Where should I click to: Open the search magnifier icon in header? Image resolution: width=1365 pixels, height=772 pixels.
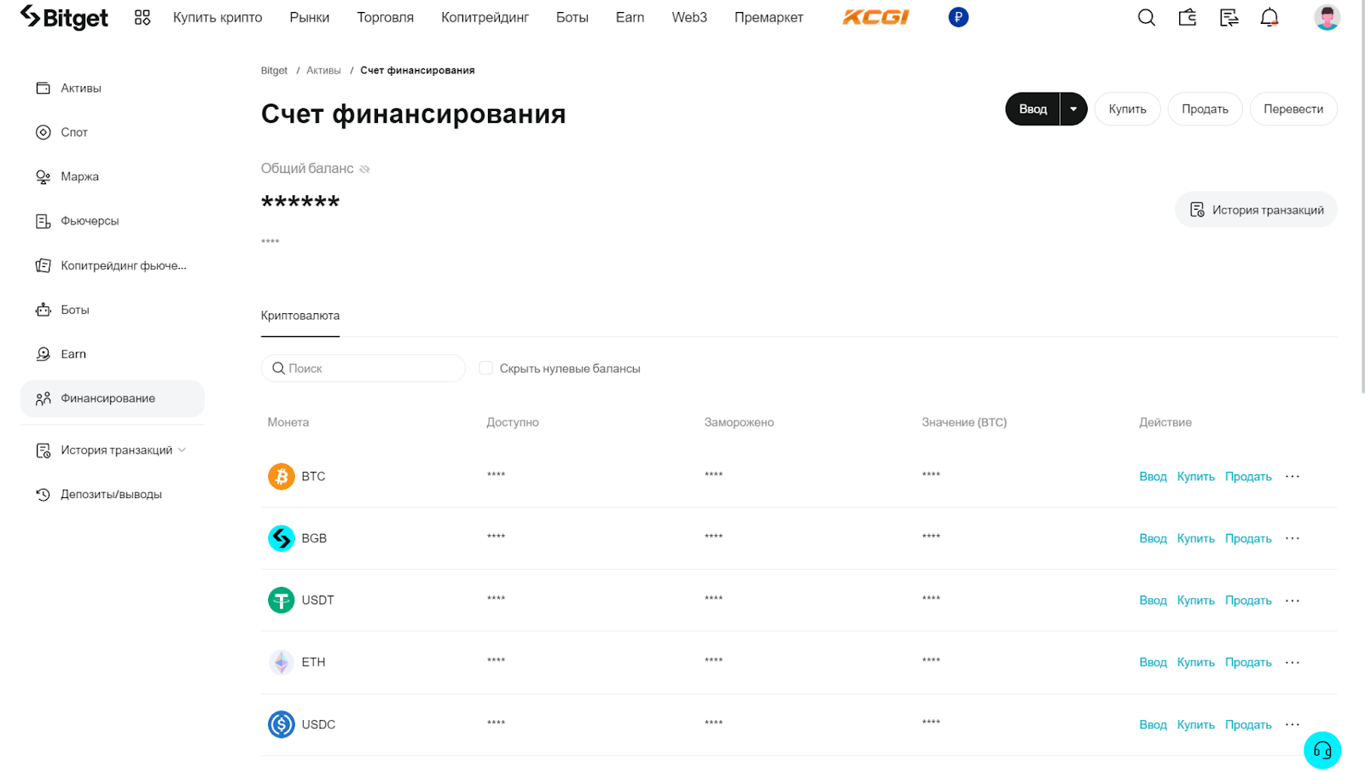click(1146, 17)
